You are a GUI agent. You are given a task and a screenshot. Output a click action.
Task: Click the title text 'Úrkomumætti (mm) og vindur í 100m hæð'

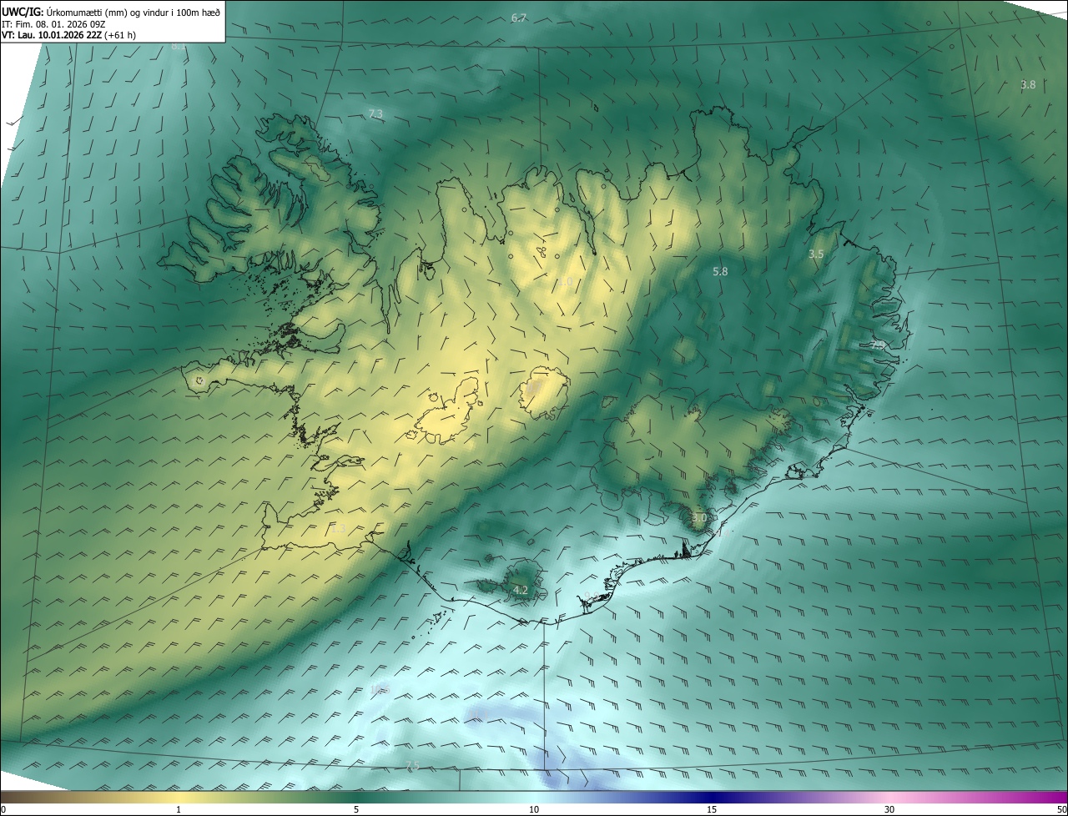tap(135, 12)
